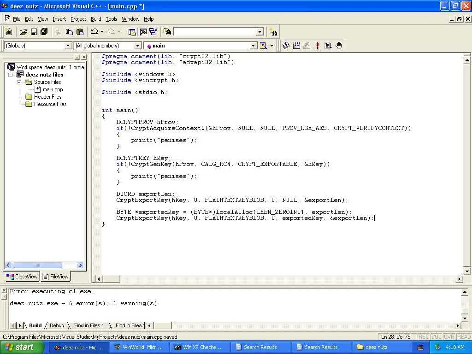This screenshot has width=472, height=354.
Task: Switch to WinWorld taskbar window
Action: click(x=139, y=347)
